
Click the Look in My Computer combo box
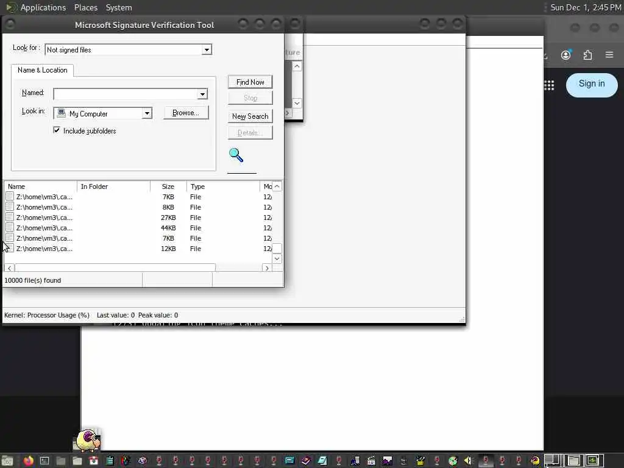pyautogui.click(x=102, y=113)
